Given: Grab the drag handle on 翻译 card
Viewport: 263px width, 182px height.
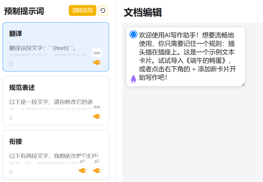Looking at the screenshot, I should [11, 64].
